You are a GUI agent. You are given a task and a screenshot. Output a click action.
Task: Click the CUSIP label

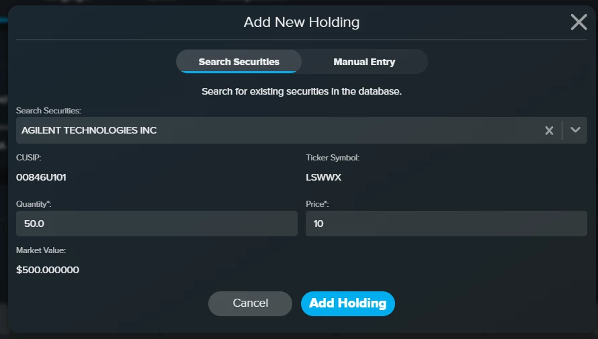[29, 158]
